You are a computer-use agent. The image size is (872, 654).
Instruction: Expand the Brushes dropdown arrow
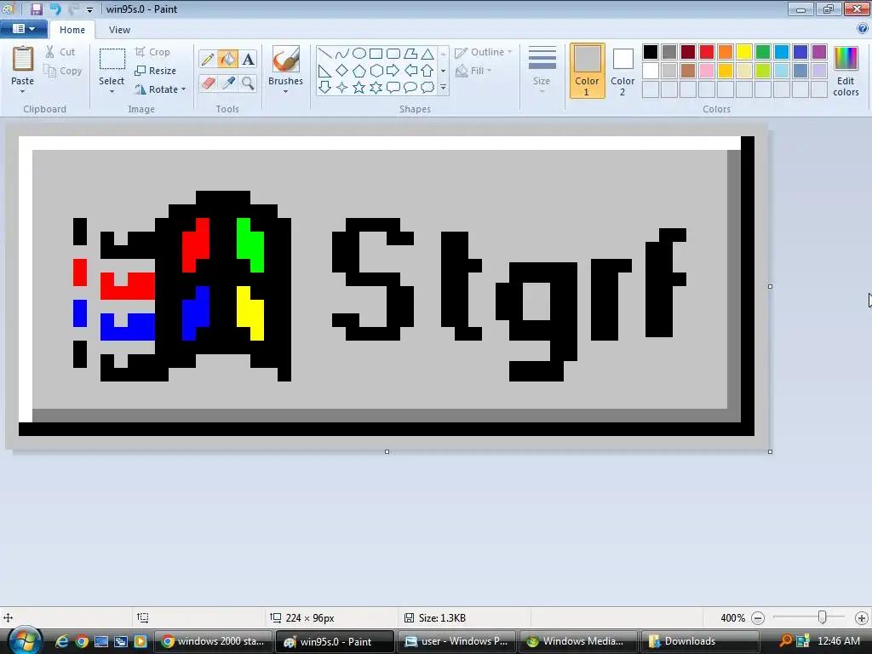coord(285,92)
